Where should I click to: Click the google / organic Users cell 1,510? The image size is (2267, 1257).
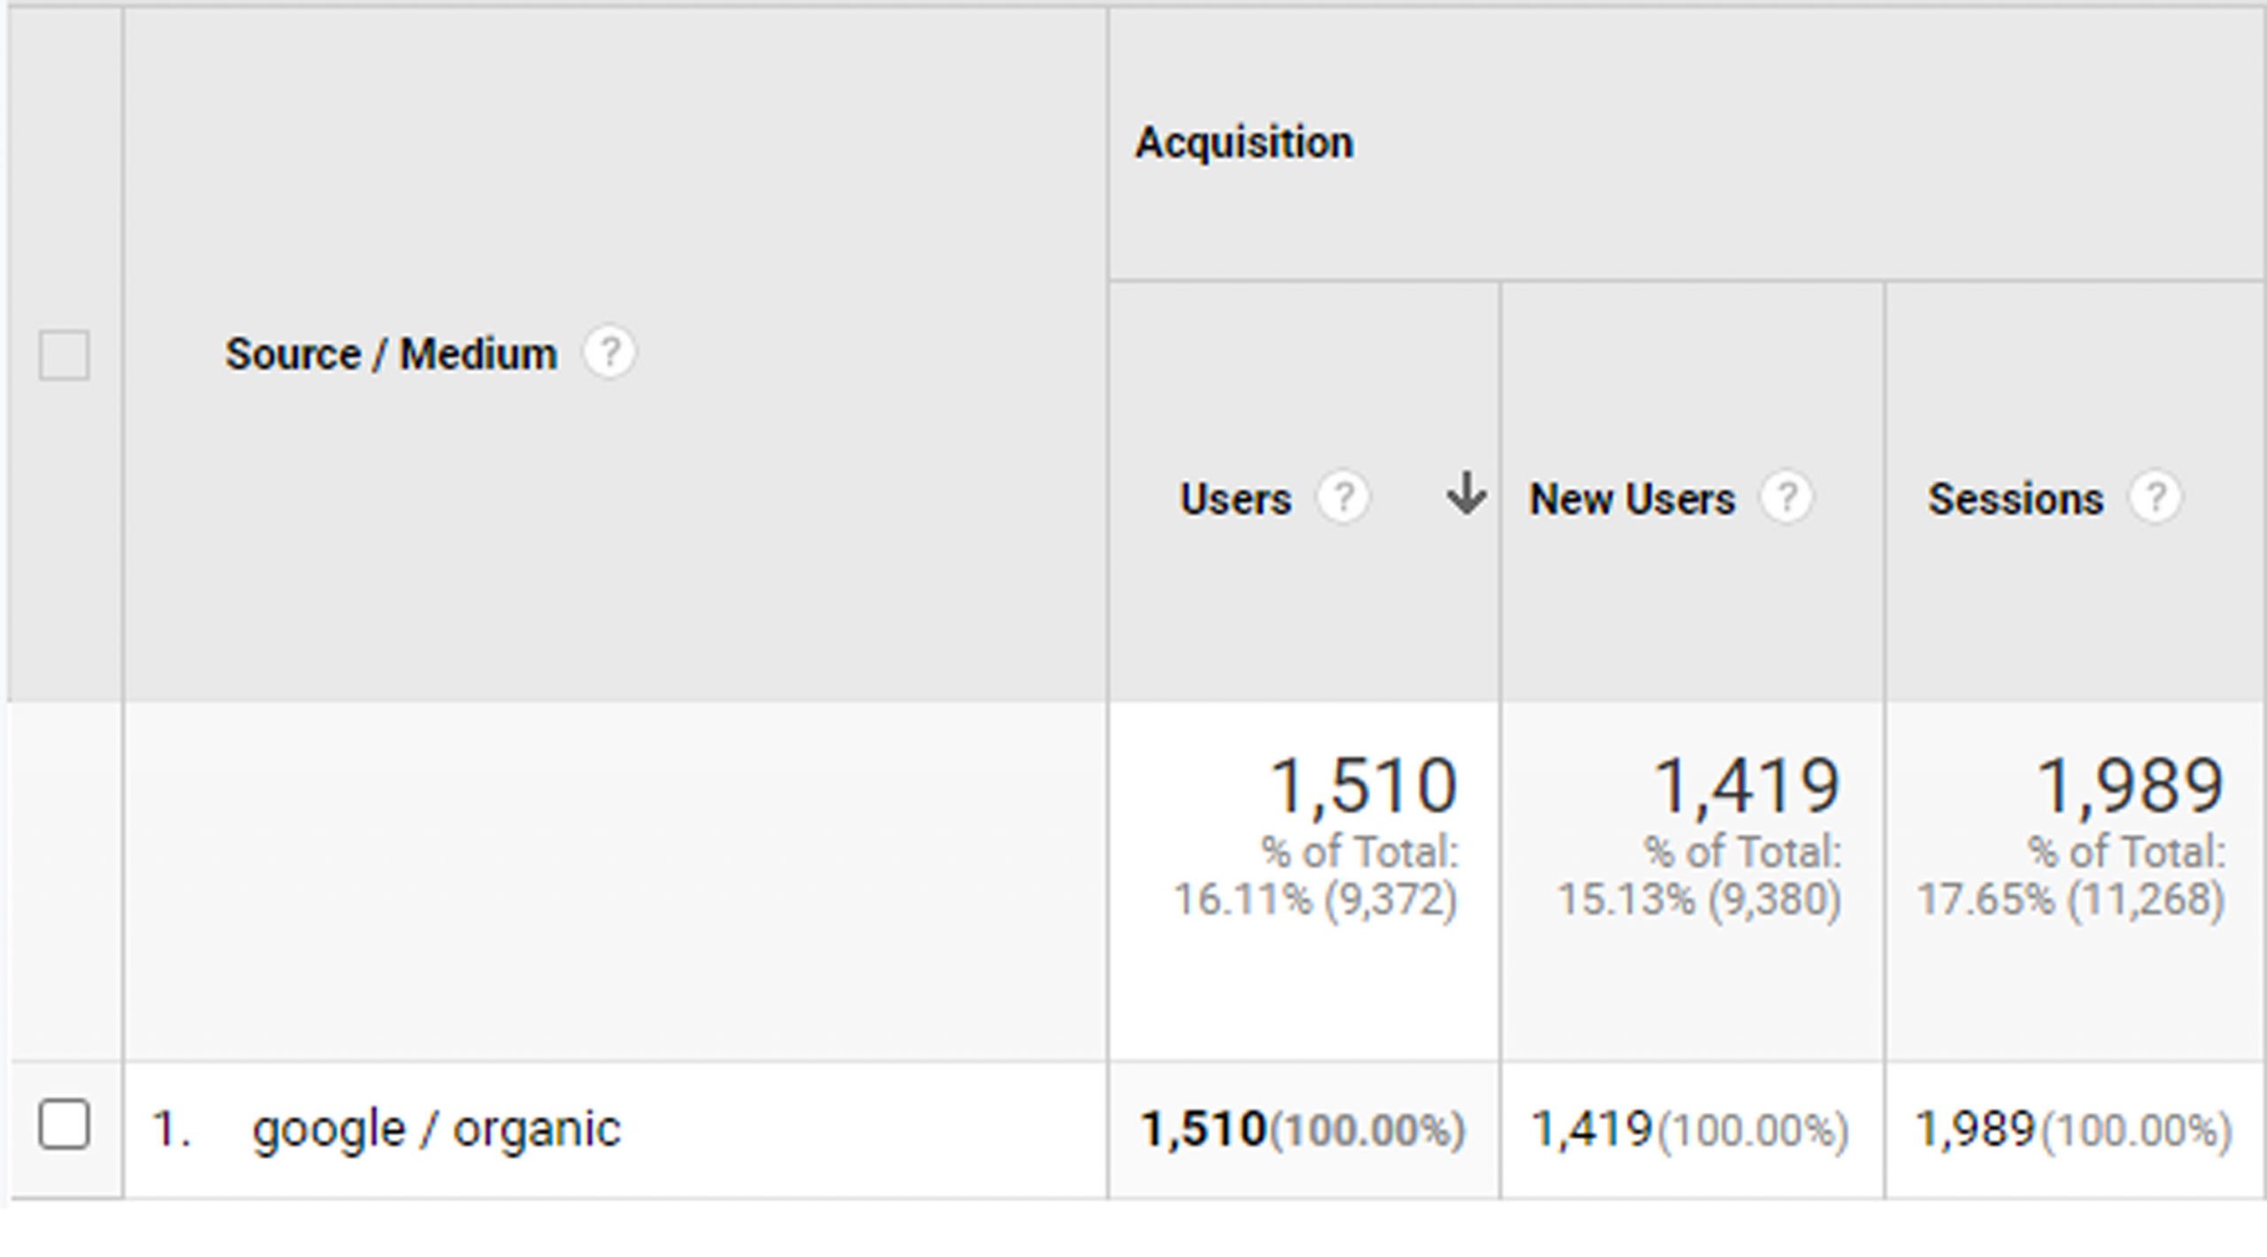click(1203, 1130)
